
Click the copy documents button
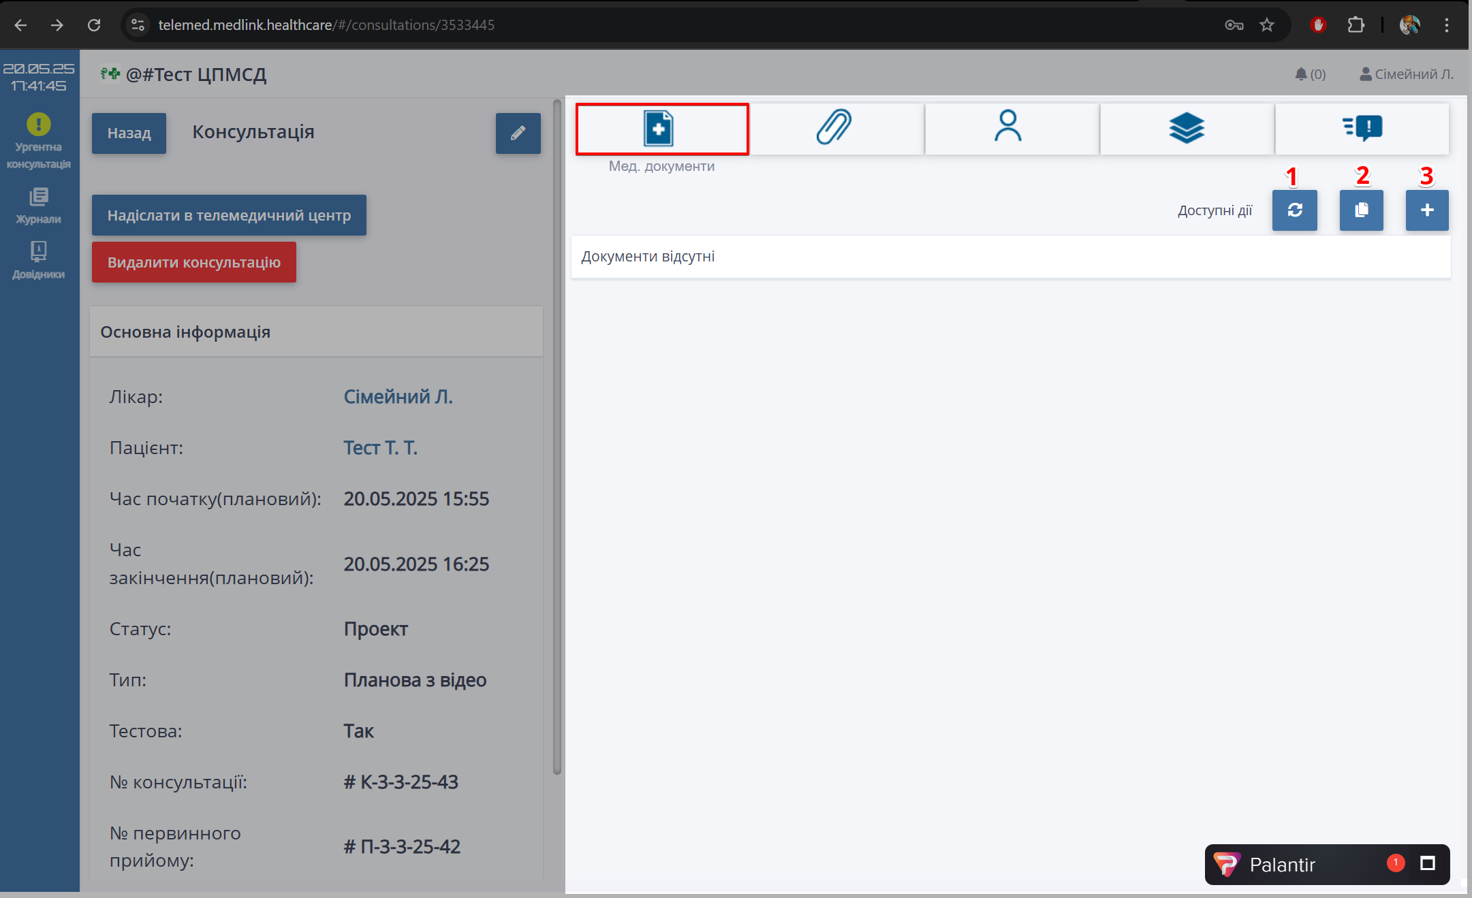[1361, 210]
